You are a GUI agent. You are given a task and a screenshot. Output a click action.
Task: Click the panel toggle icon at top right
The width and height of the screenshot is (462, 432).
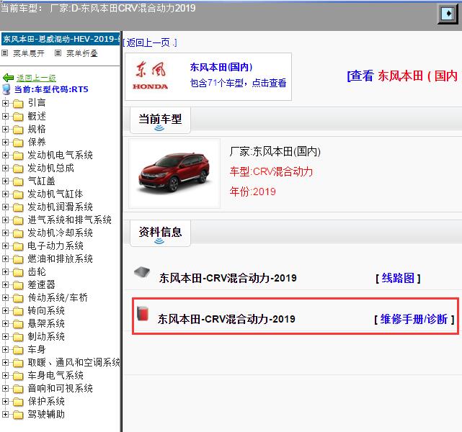448,14
